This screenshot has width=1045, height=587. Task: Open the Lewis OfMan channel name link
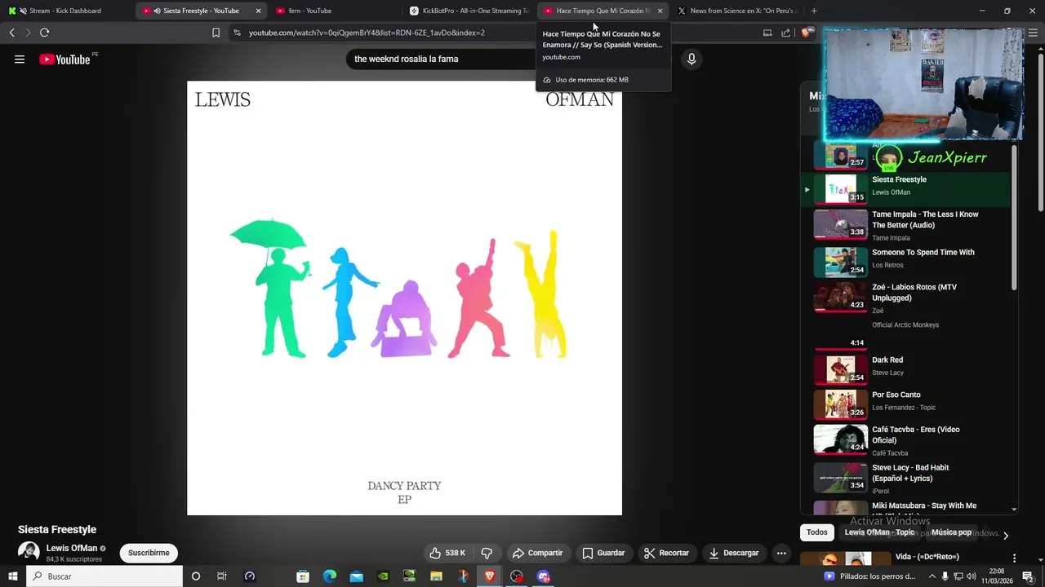coord(72,548)
